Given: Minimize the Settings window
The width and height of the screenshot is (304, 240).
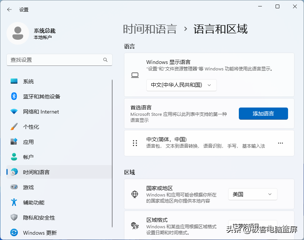Looking at the screenshot, I should (x=260, y=6).
